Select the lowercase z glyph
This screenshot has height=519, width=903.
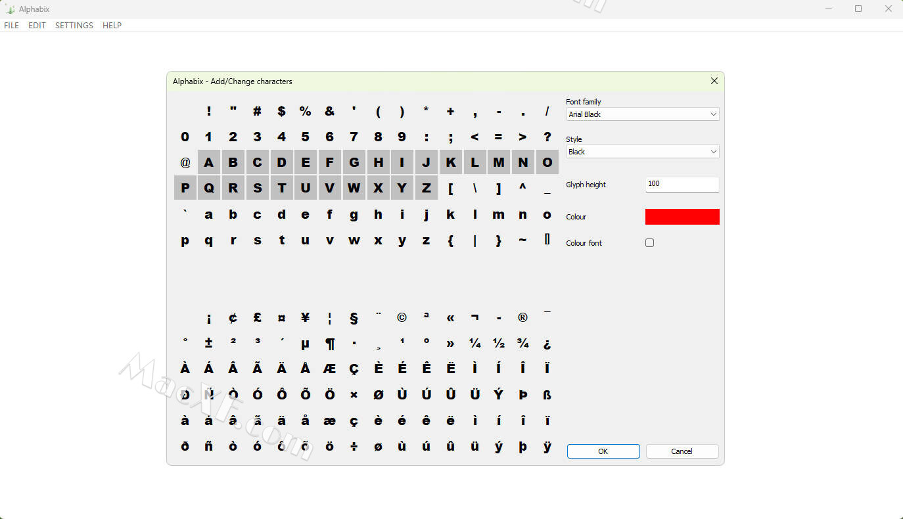tap(426, 240)
